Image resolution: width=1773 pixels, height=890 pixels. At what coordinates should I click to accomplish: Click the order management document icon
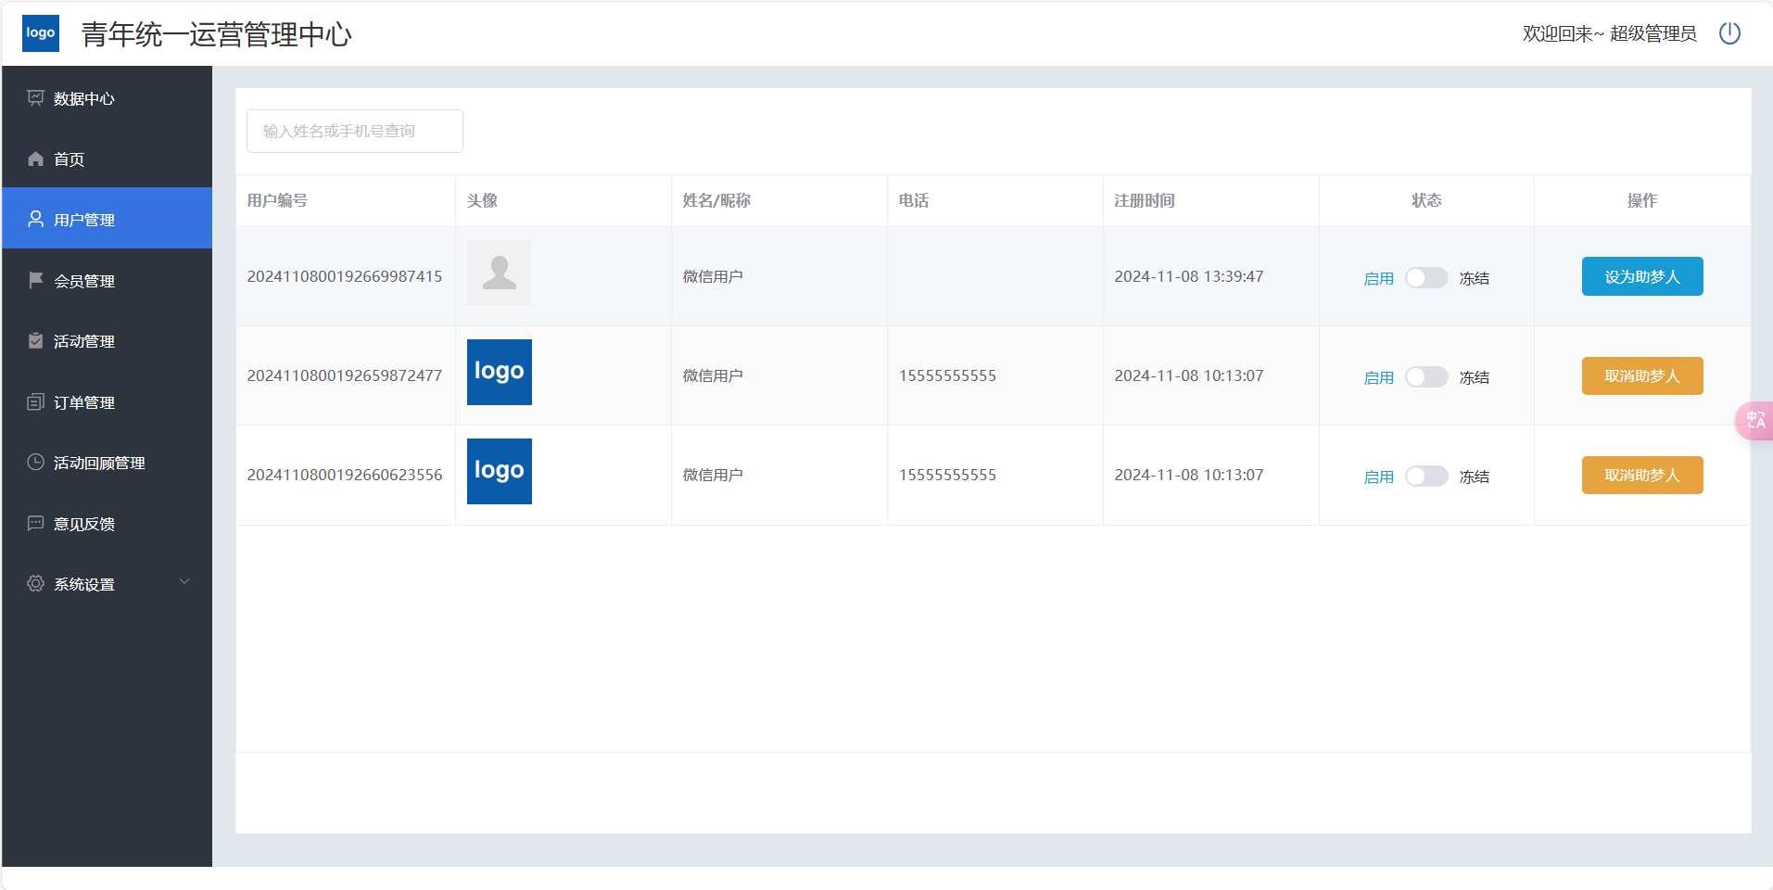[35, 401]
